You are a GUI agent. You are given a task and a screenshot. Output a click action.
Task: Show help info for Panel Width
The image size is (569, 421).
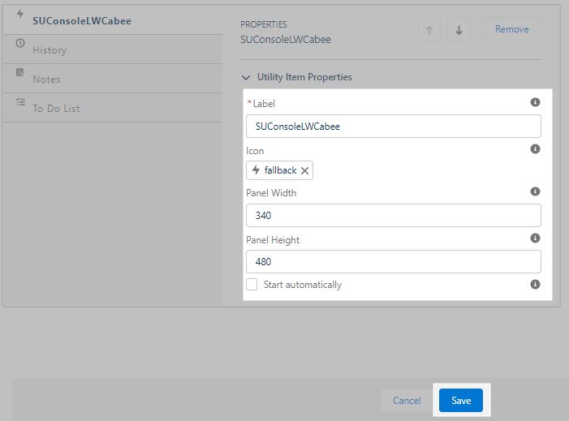tap(535, 191)
